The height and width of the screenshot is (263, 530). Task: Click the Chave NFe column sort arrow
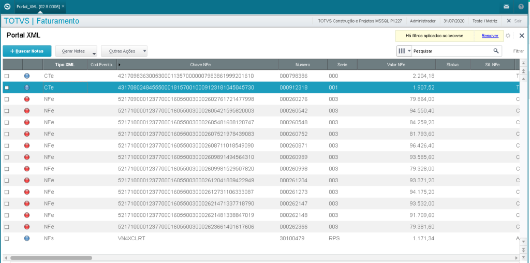120,65
